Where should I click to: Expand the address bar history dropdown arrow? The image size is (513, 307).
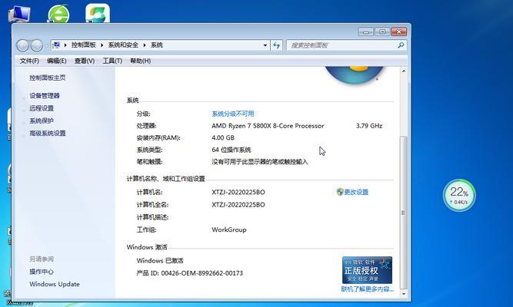click(265, 45)
